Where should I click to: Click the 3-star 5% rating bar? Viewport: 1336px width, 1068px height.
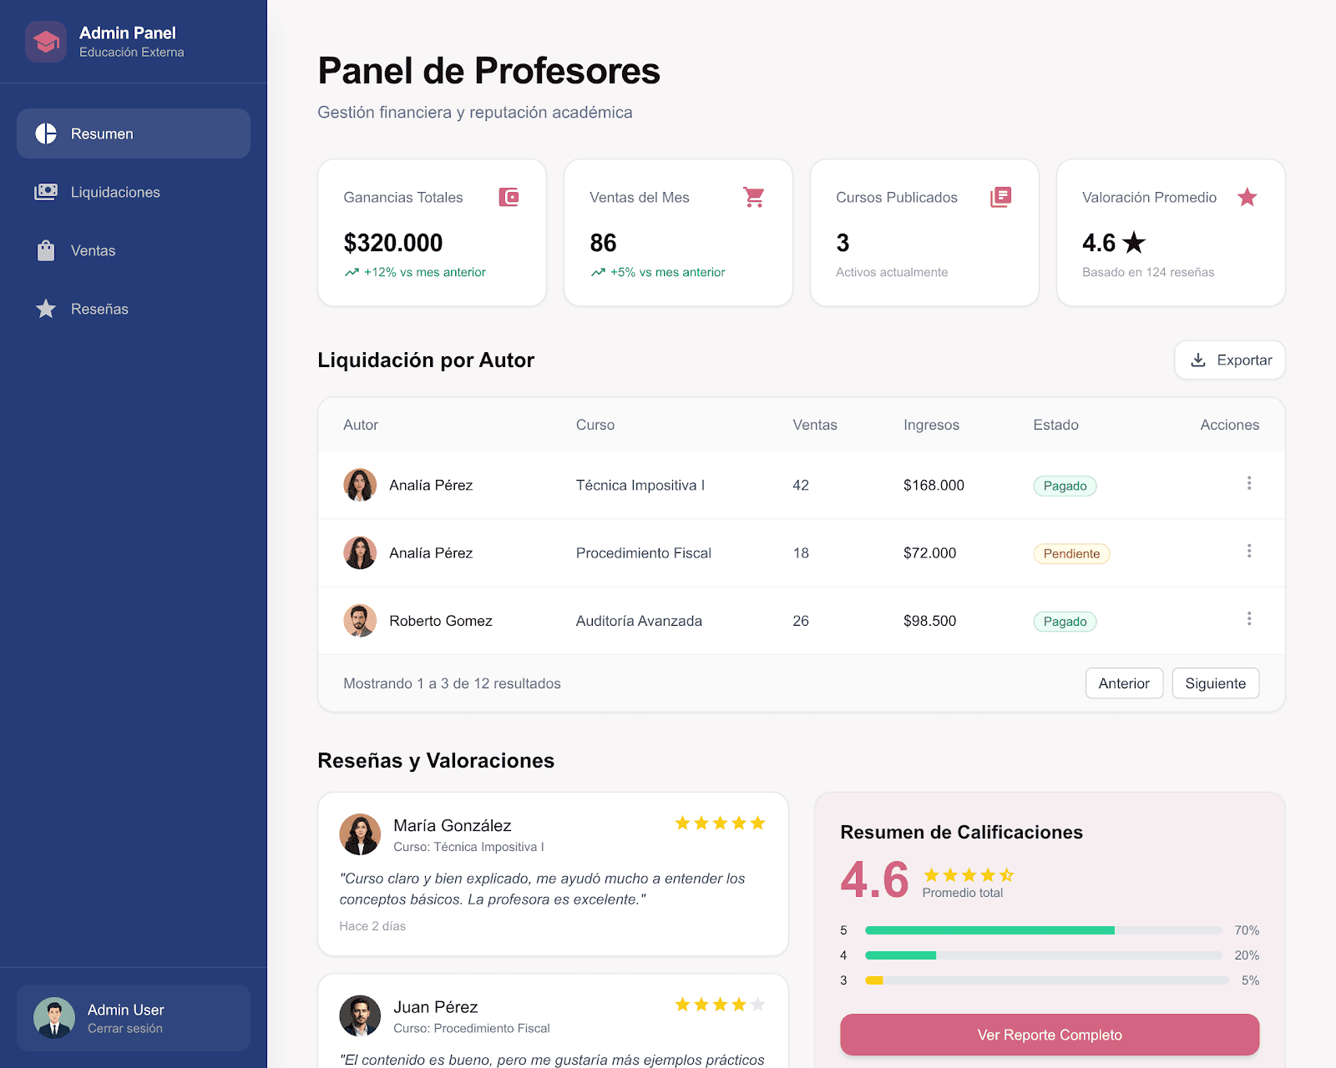click(1047, 980)
